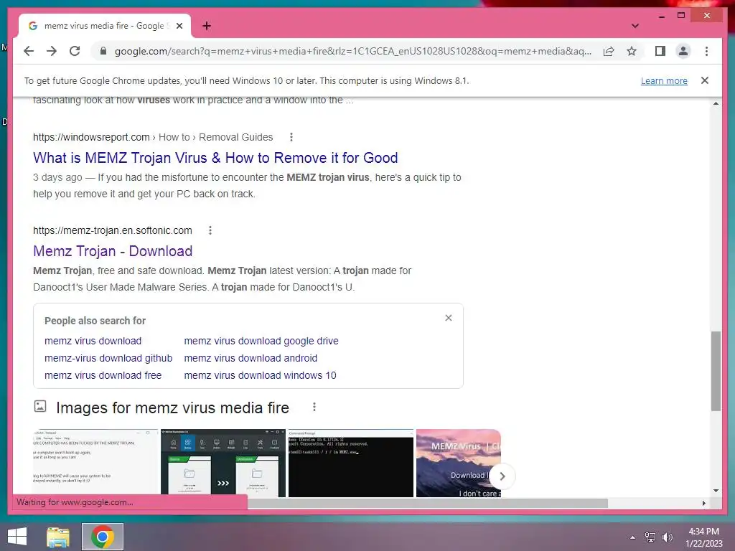The image size is (735, 551).
Task: Search memz-virus download github
Action: [x=108, y=358]
